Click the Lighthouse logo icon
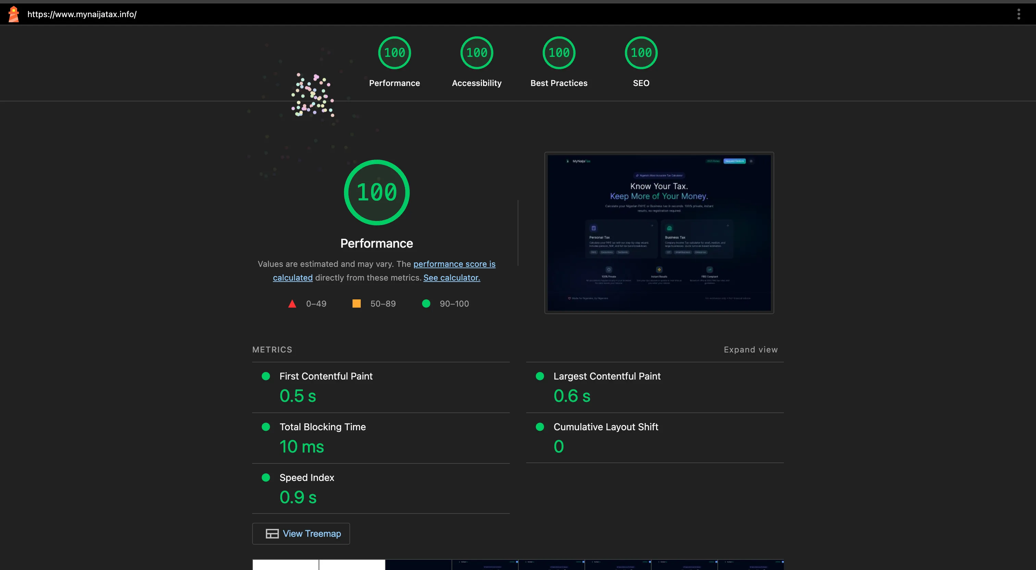This screenshot has width=1036, height=570. 14,14
